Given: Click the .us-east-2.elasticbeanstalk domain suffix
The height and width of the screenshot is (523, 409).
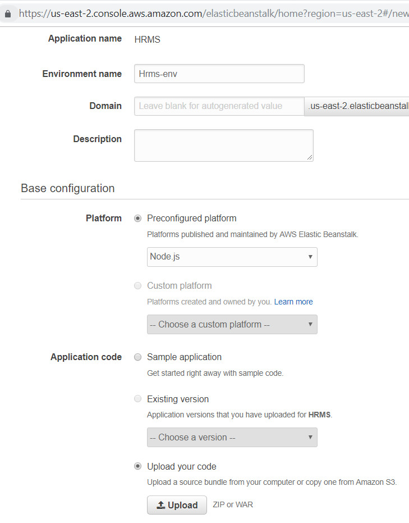Looking at the screenshot, I should (358, 106).
